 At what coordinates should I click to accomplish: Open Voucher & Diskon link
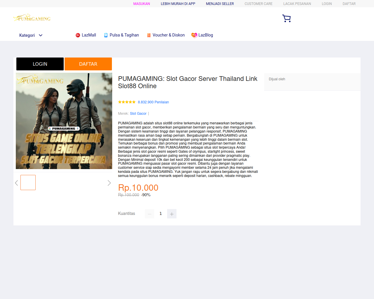[169, 35]
